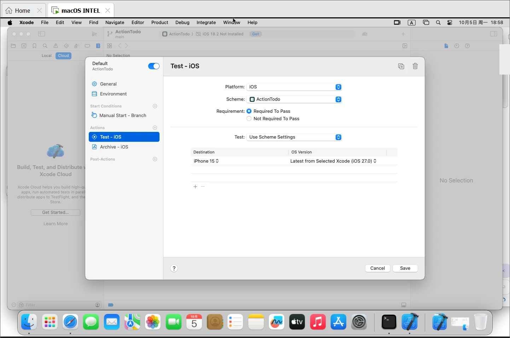Select Manual Start - Branch condition
The width and height of the screenshot is (510, 338).
(124, 115)
